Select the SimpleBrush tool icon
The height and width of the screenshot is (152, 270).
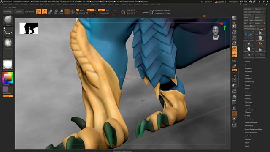260,44
